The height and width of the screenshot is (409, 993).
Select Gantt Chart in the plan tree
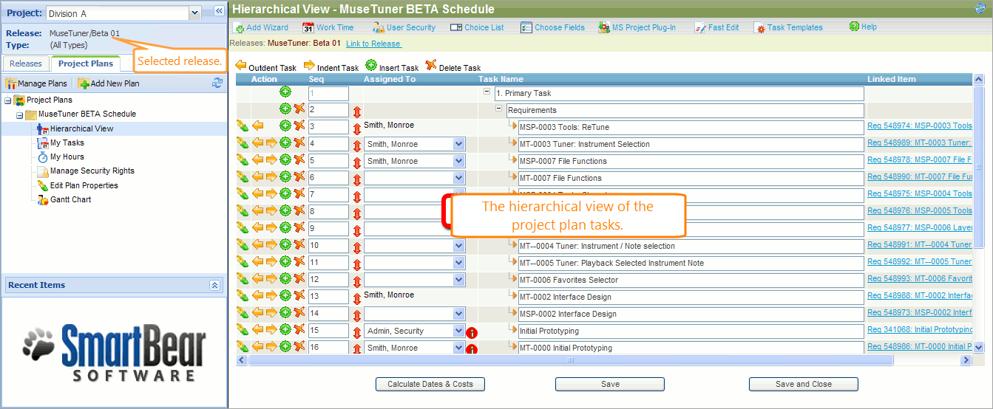pos(70,199)
